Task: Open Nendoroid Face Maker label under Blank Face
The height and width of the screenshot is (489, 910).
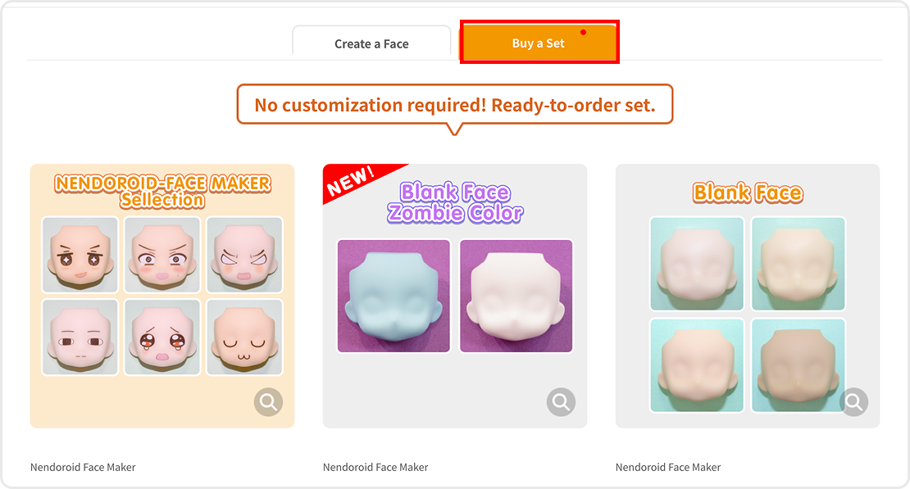Action: coord(668,467)
